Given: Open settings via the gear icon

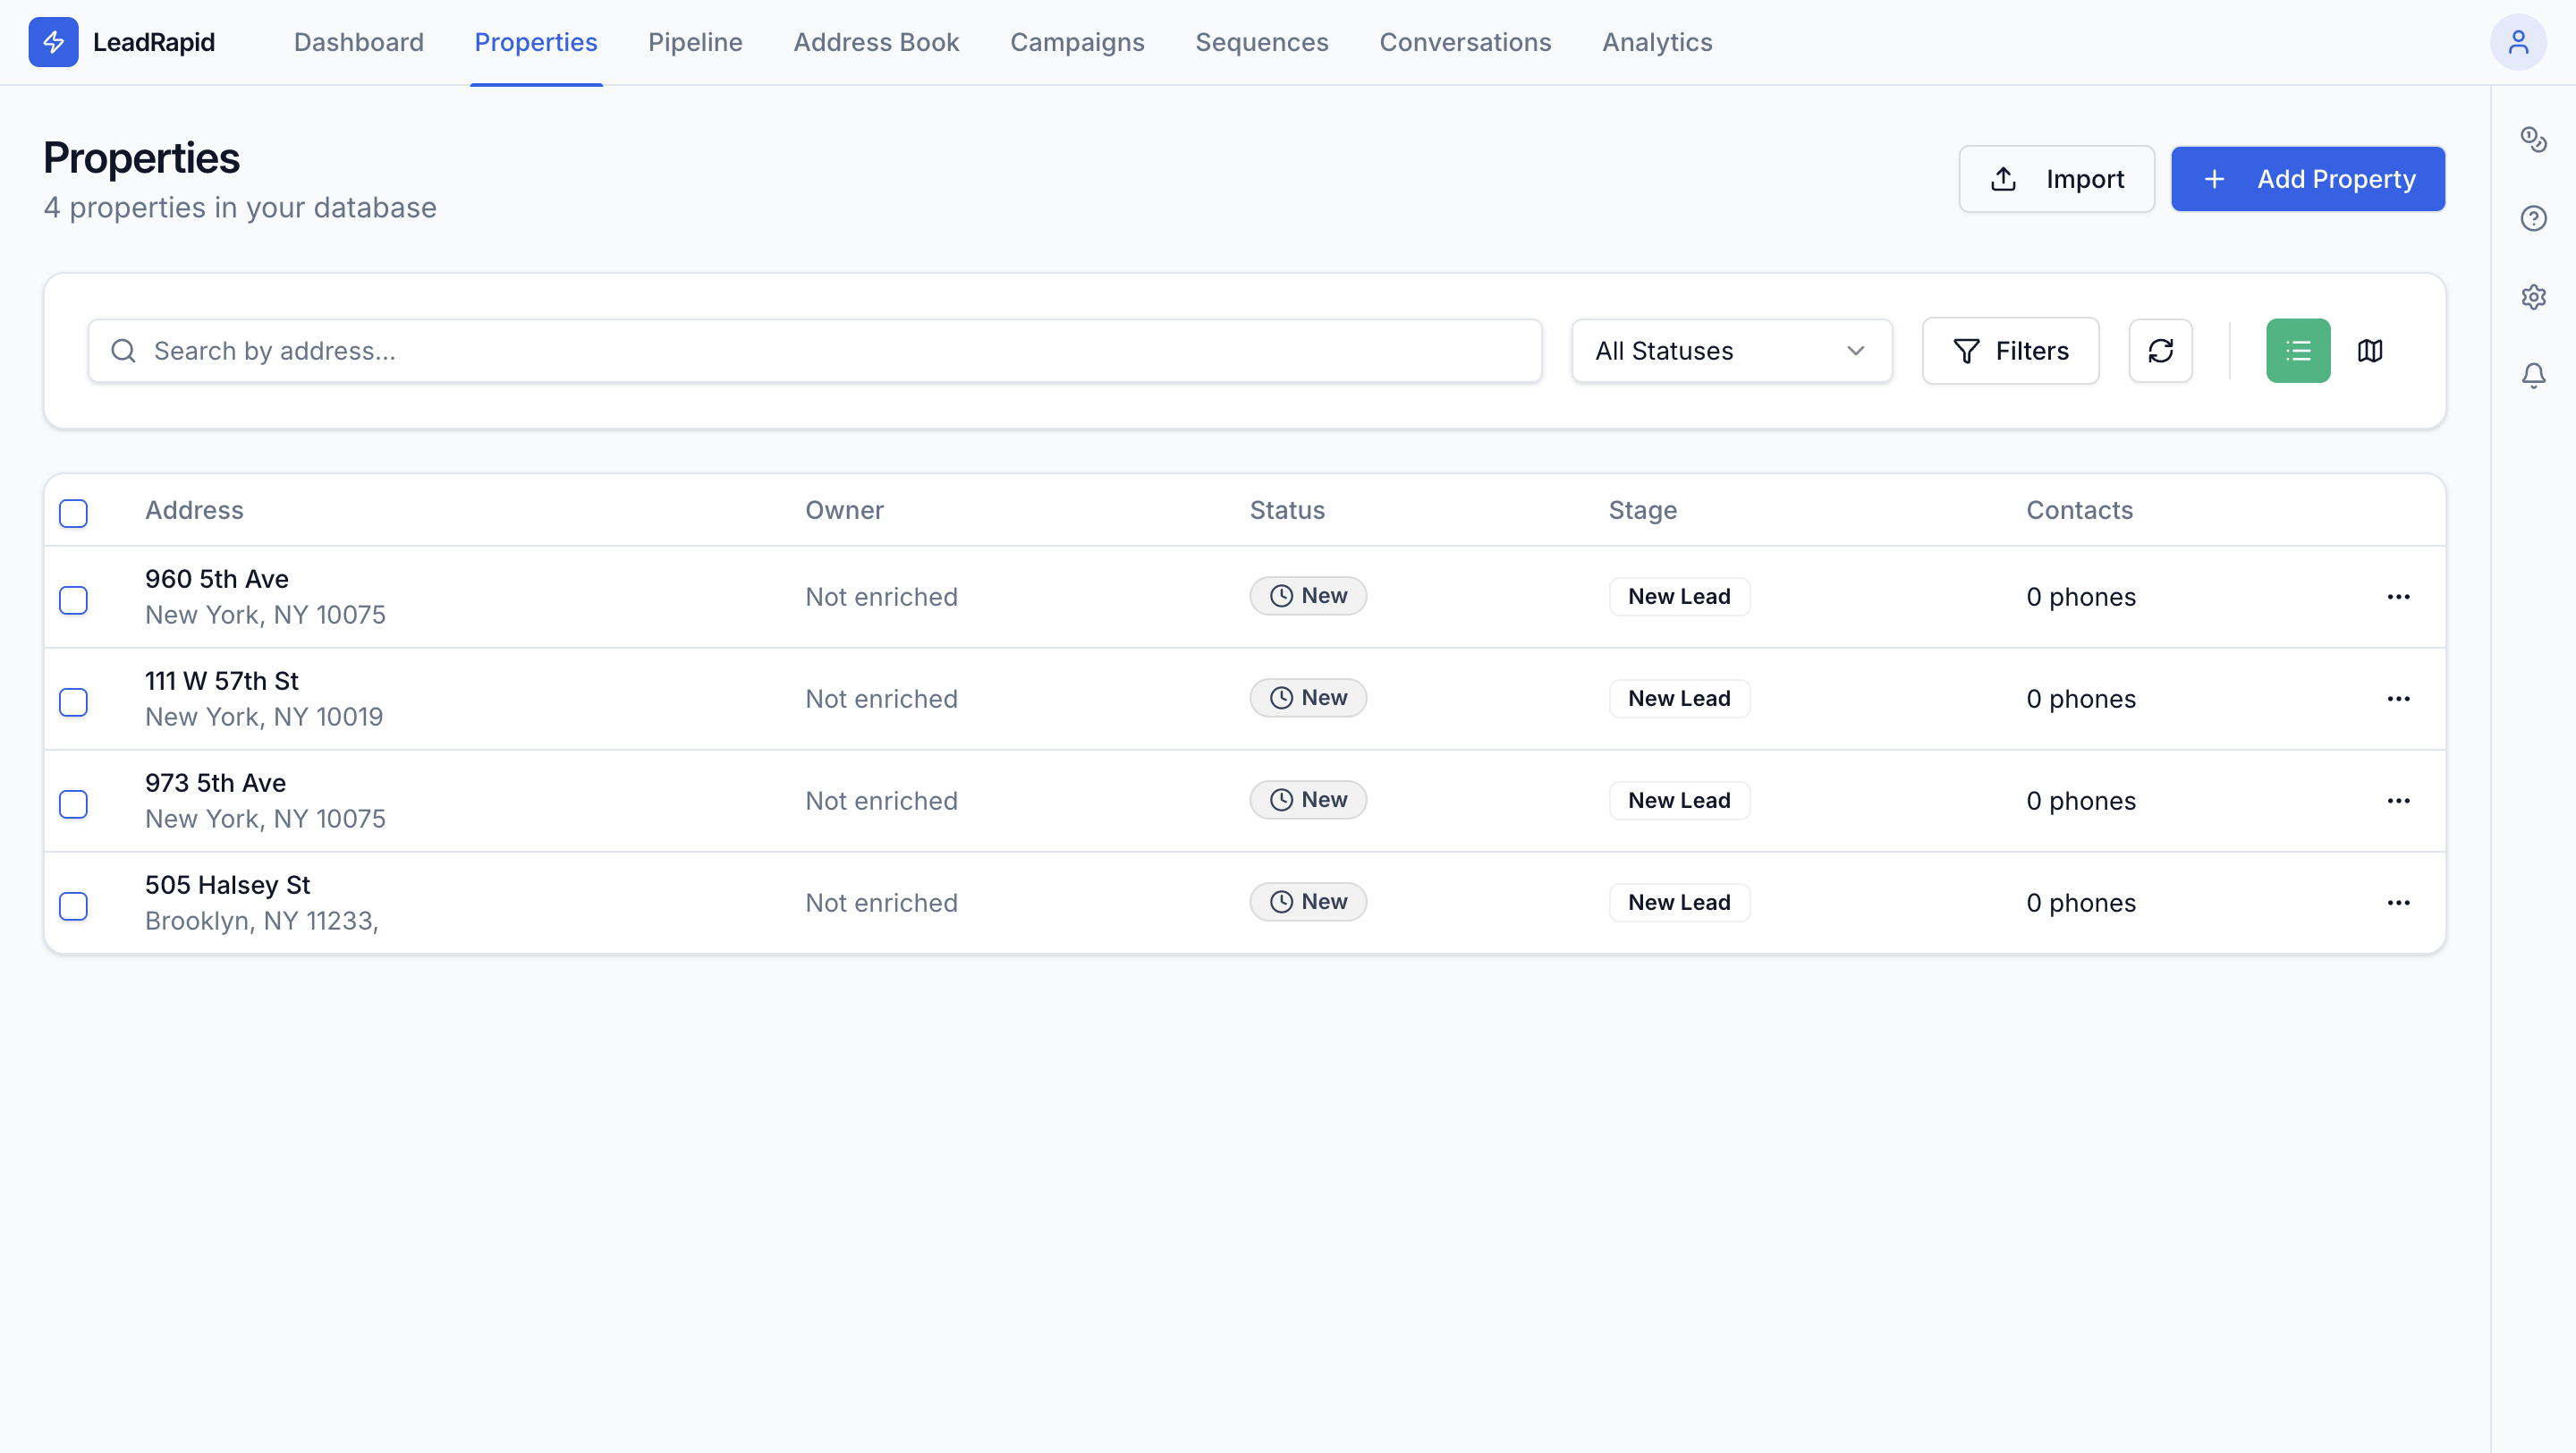Looking at the screenshot, I should click(x=2534, y=296).
